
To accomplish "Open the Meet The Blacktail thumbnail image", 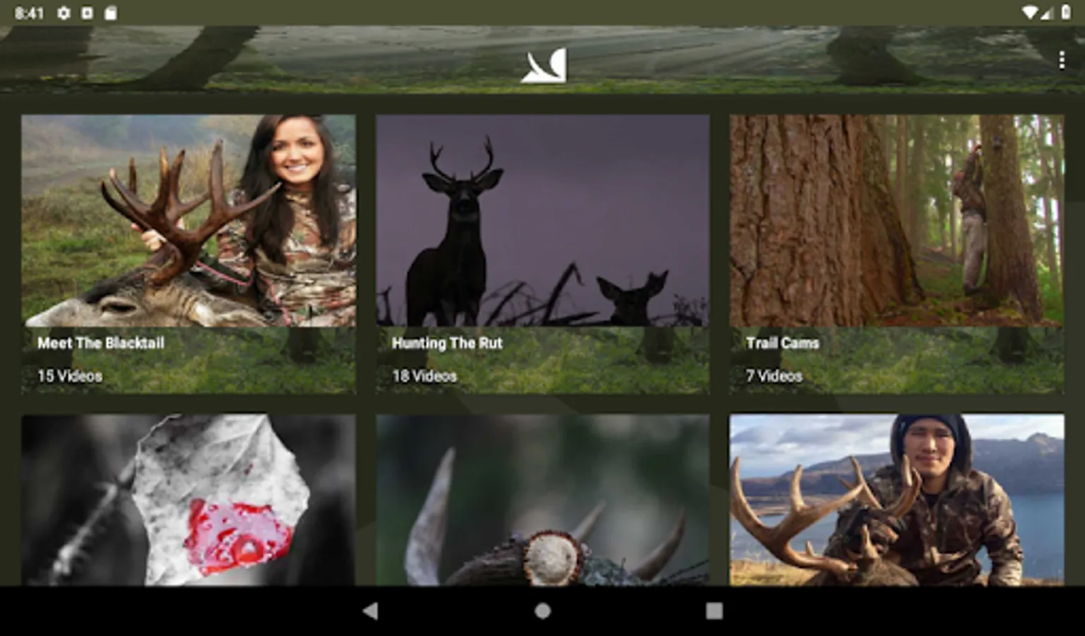I will coord(189,220).
